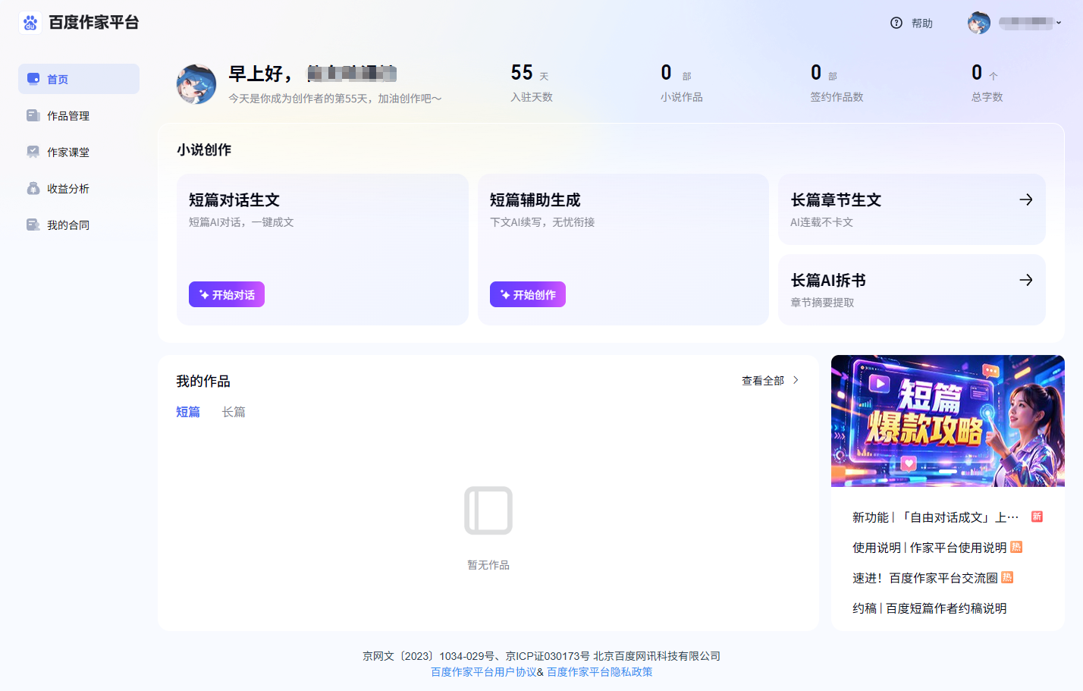Click the large profile avatar beside greeting
This screenshot has width=1083, height=691.
196,83
